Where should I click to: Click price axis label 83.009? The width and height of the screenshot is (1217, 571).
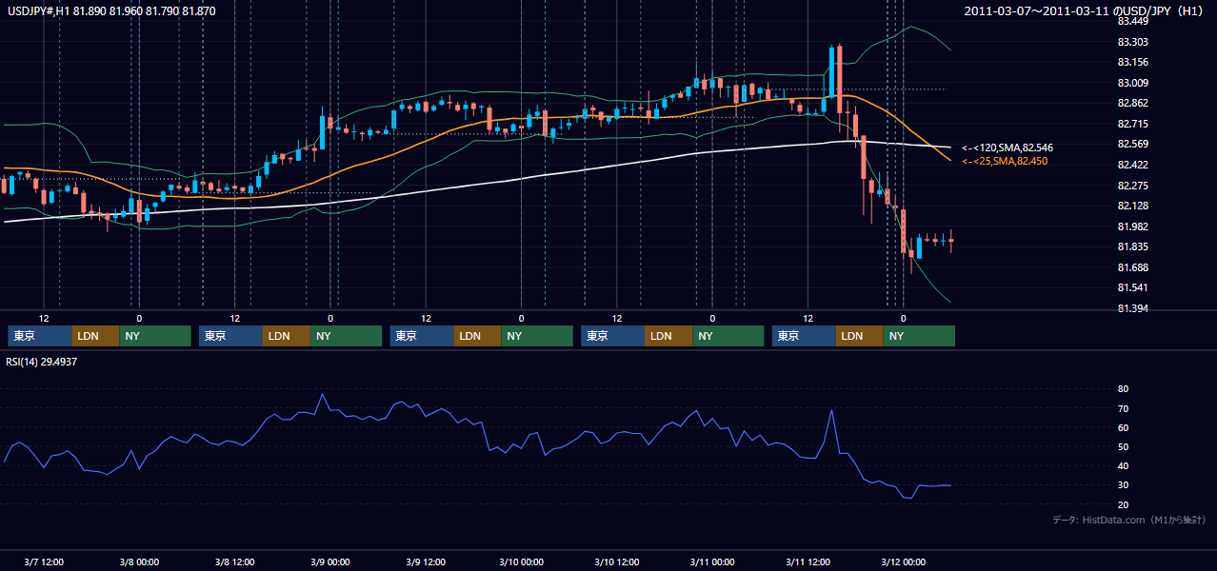(1132, 83)
